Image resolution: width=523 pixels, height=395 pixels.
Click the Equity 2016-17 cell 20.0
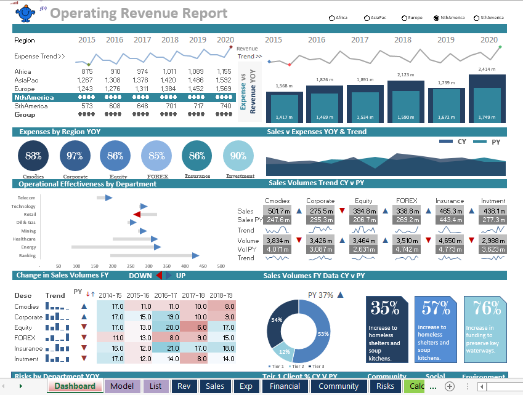(166, 327)
